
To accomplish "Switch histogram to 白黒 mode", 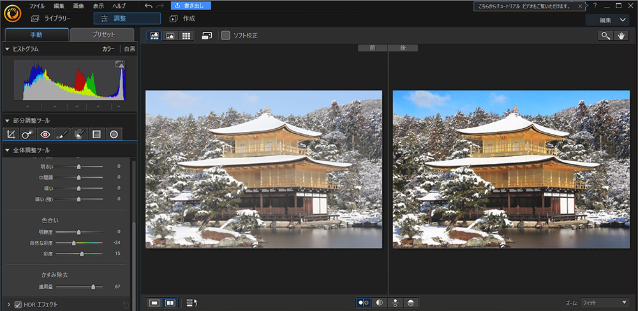I will click(x=130, y=49).
